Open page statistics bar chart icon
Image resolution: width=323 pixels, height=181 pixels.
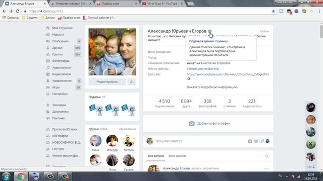pyautogui.click(x=132, y=81)
